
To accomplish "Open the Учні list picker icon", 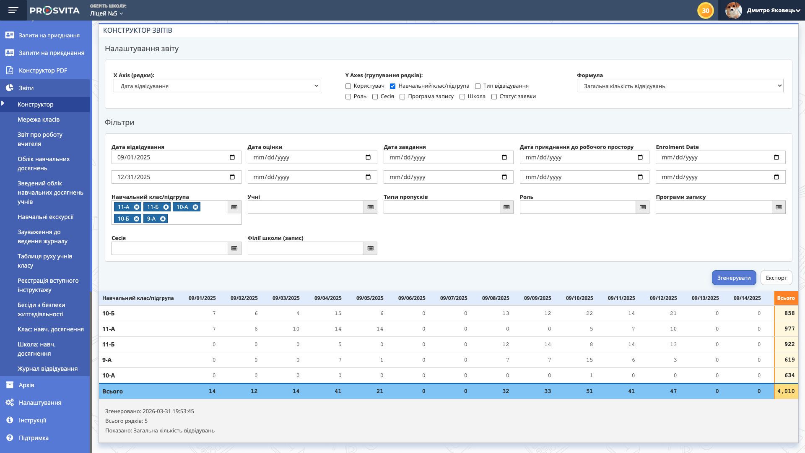I will (370, 207).
